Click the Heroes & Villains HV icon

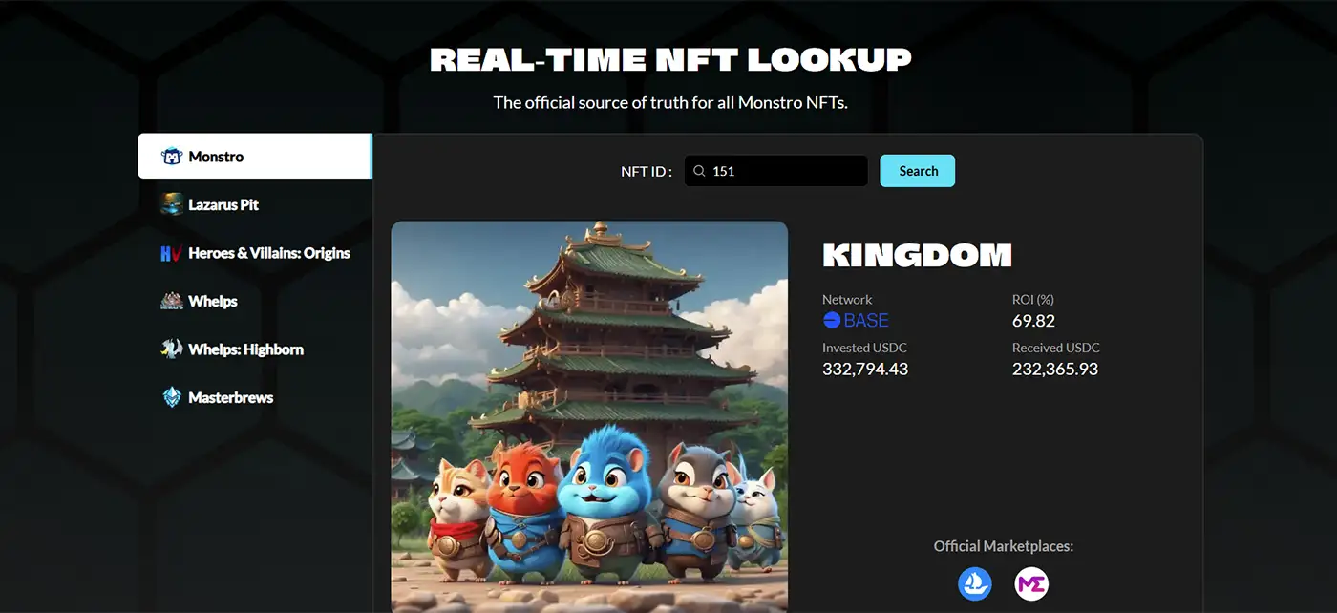[x=172, y=253]
